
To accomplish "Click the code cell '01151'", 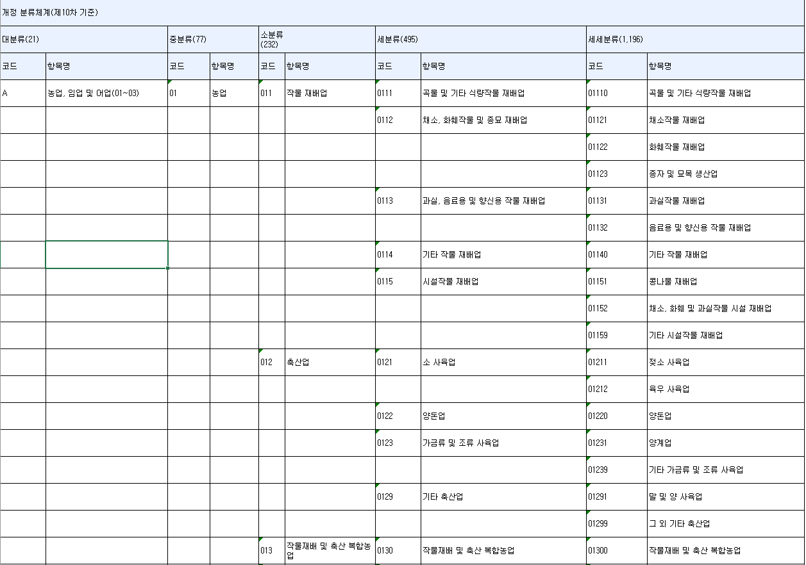I will pos(617,281).
